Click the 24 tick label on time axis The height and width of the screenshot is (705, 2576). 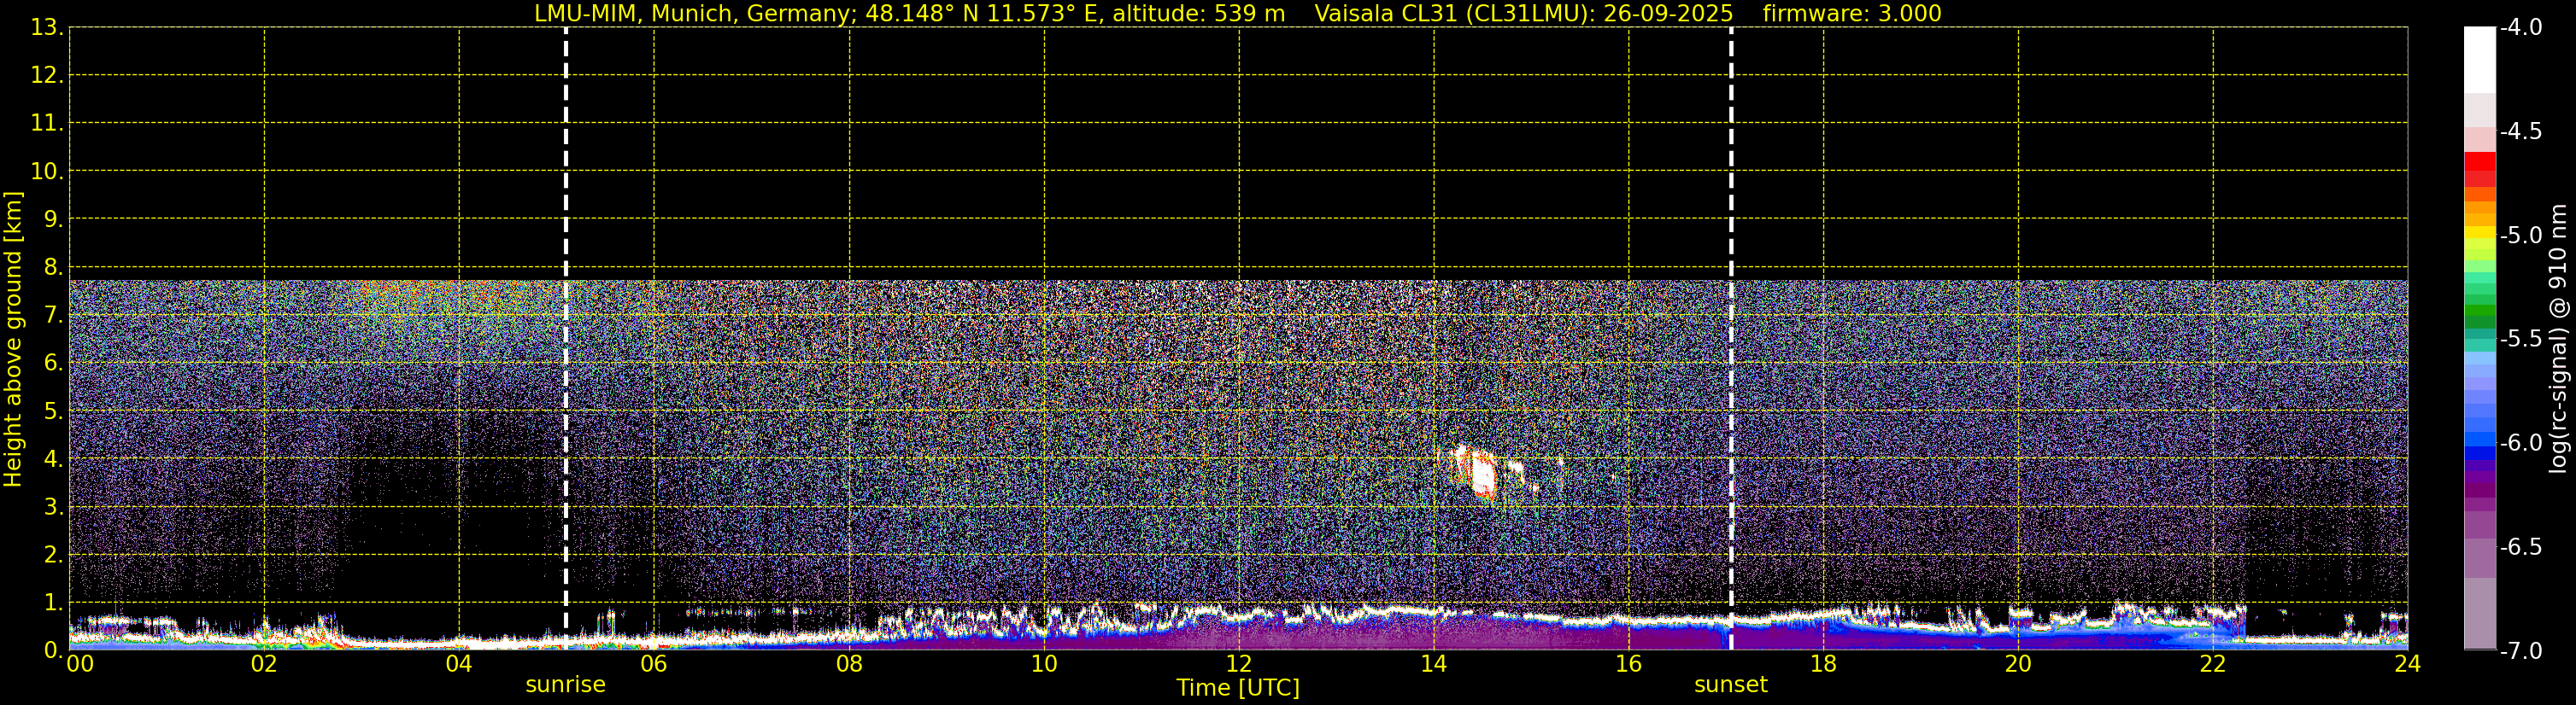click(x=2407, y=664)
